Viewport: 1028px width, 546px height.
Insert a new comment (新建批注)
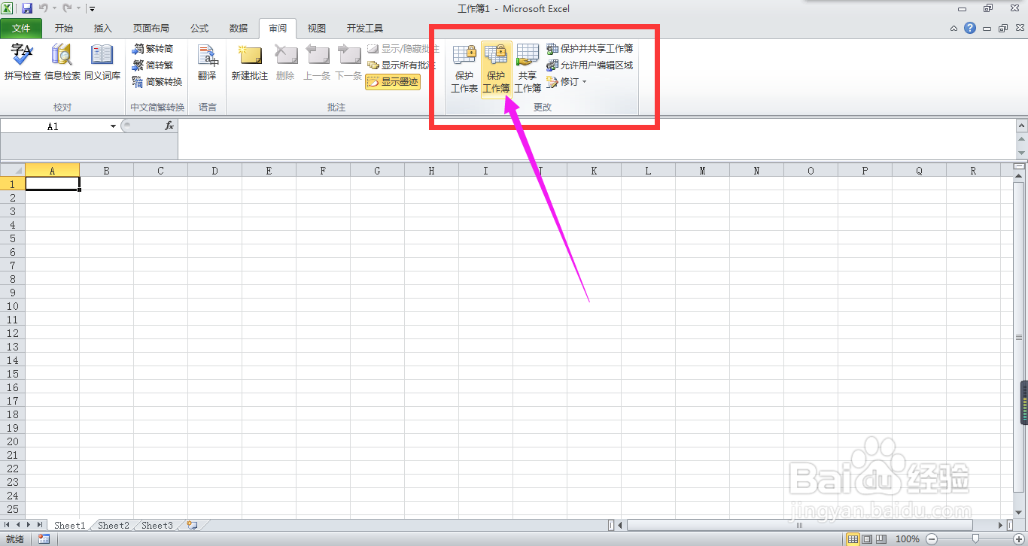(250, 62)
